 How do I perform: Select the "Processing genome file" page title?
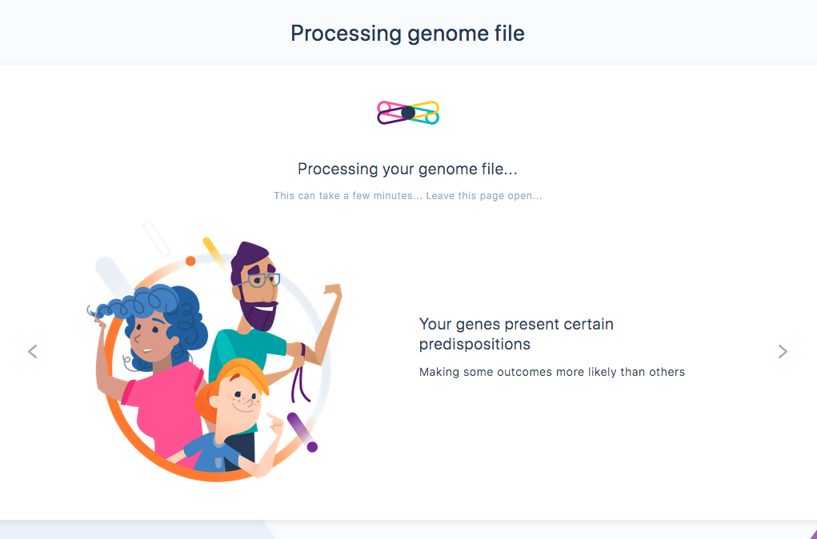tap(407, 34)
